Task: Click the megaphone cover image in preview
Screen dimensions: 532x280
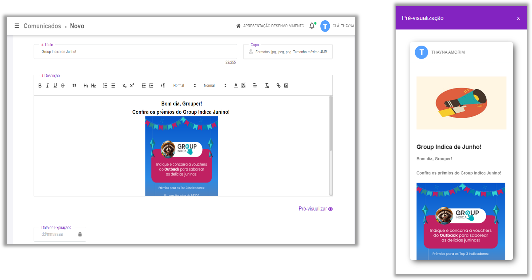Action: (x=461, y=103)
